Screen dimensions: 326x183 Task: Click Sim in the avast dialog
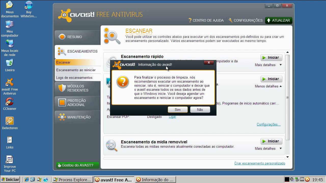point(178,110)
